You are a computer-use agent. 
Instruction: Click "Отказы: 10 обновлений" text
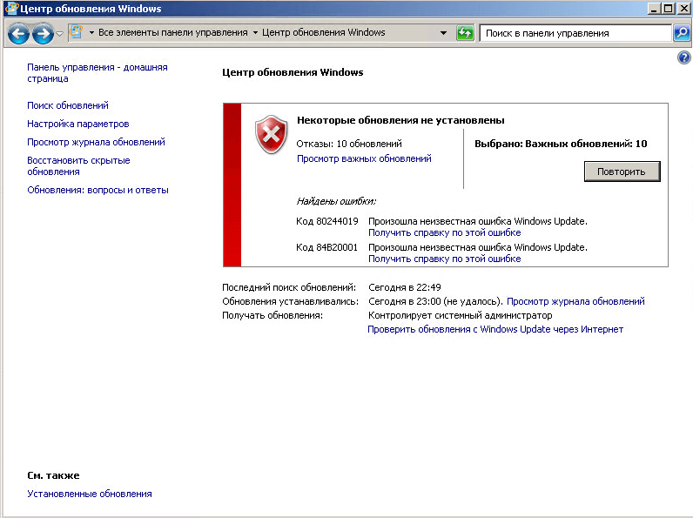tap(349, 144)
